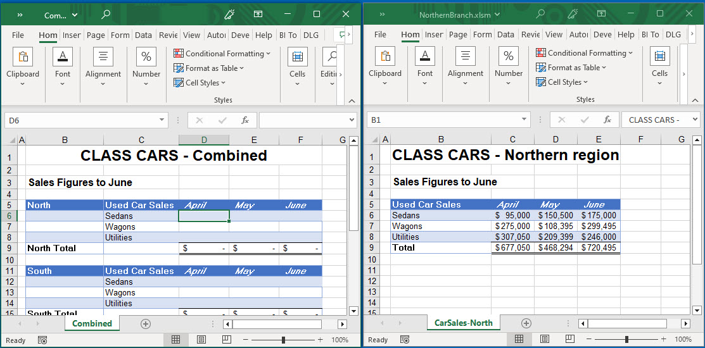Select cell C6 containing $95,000 in NorthernBranch

pos(512,215)
